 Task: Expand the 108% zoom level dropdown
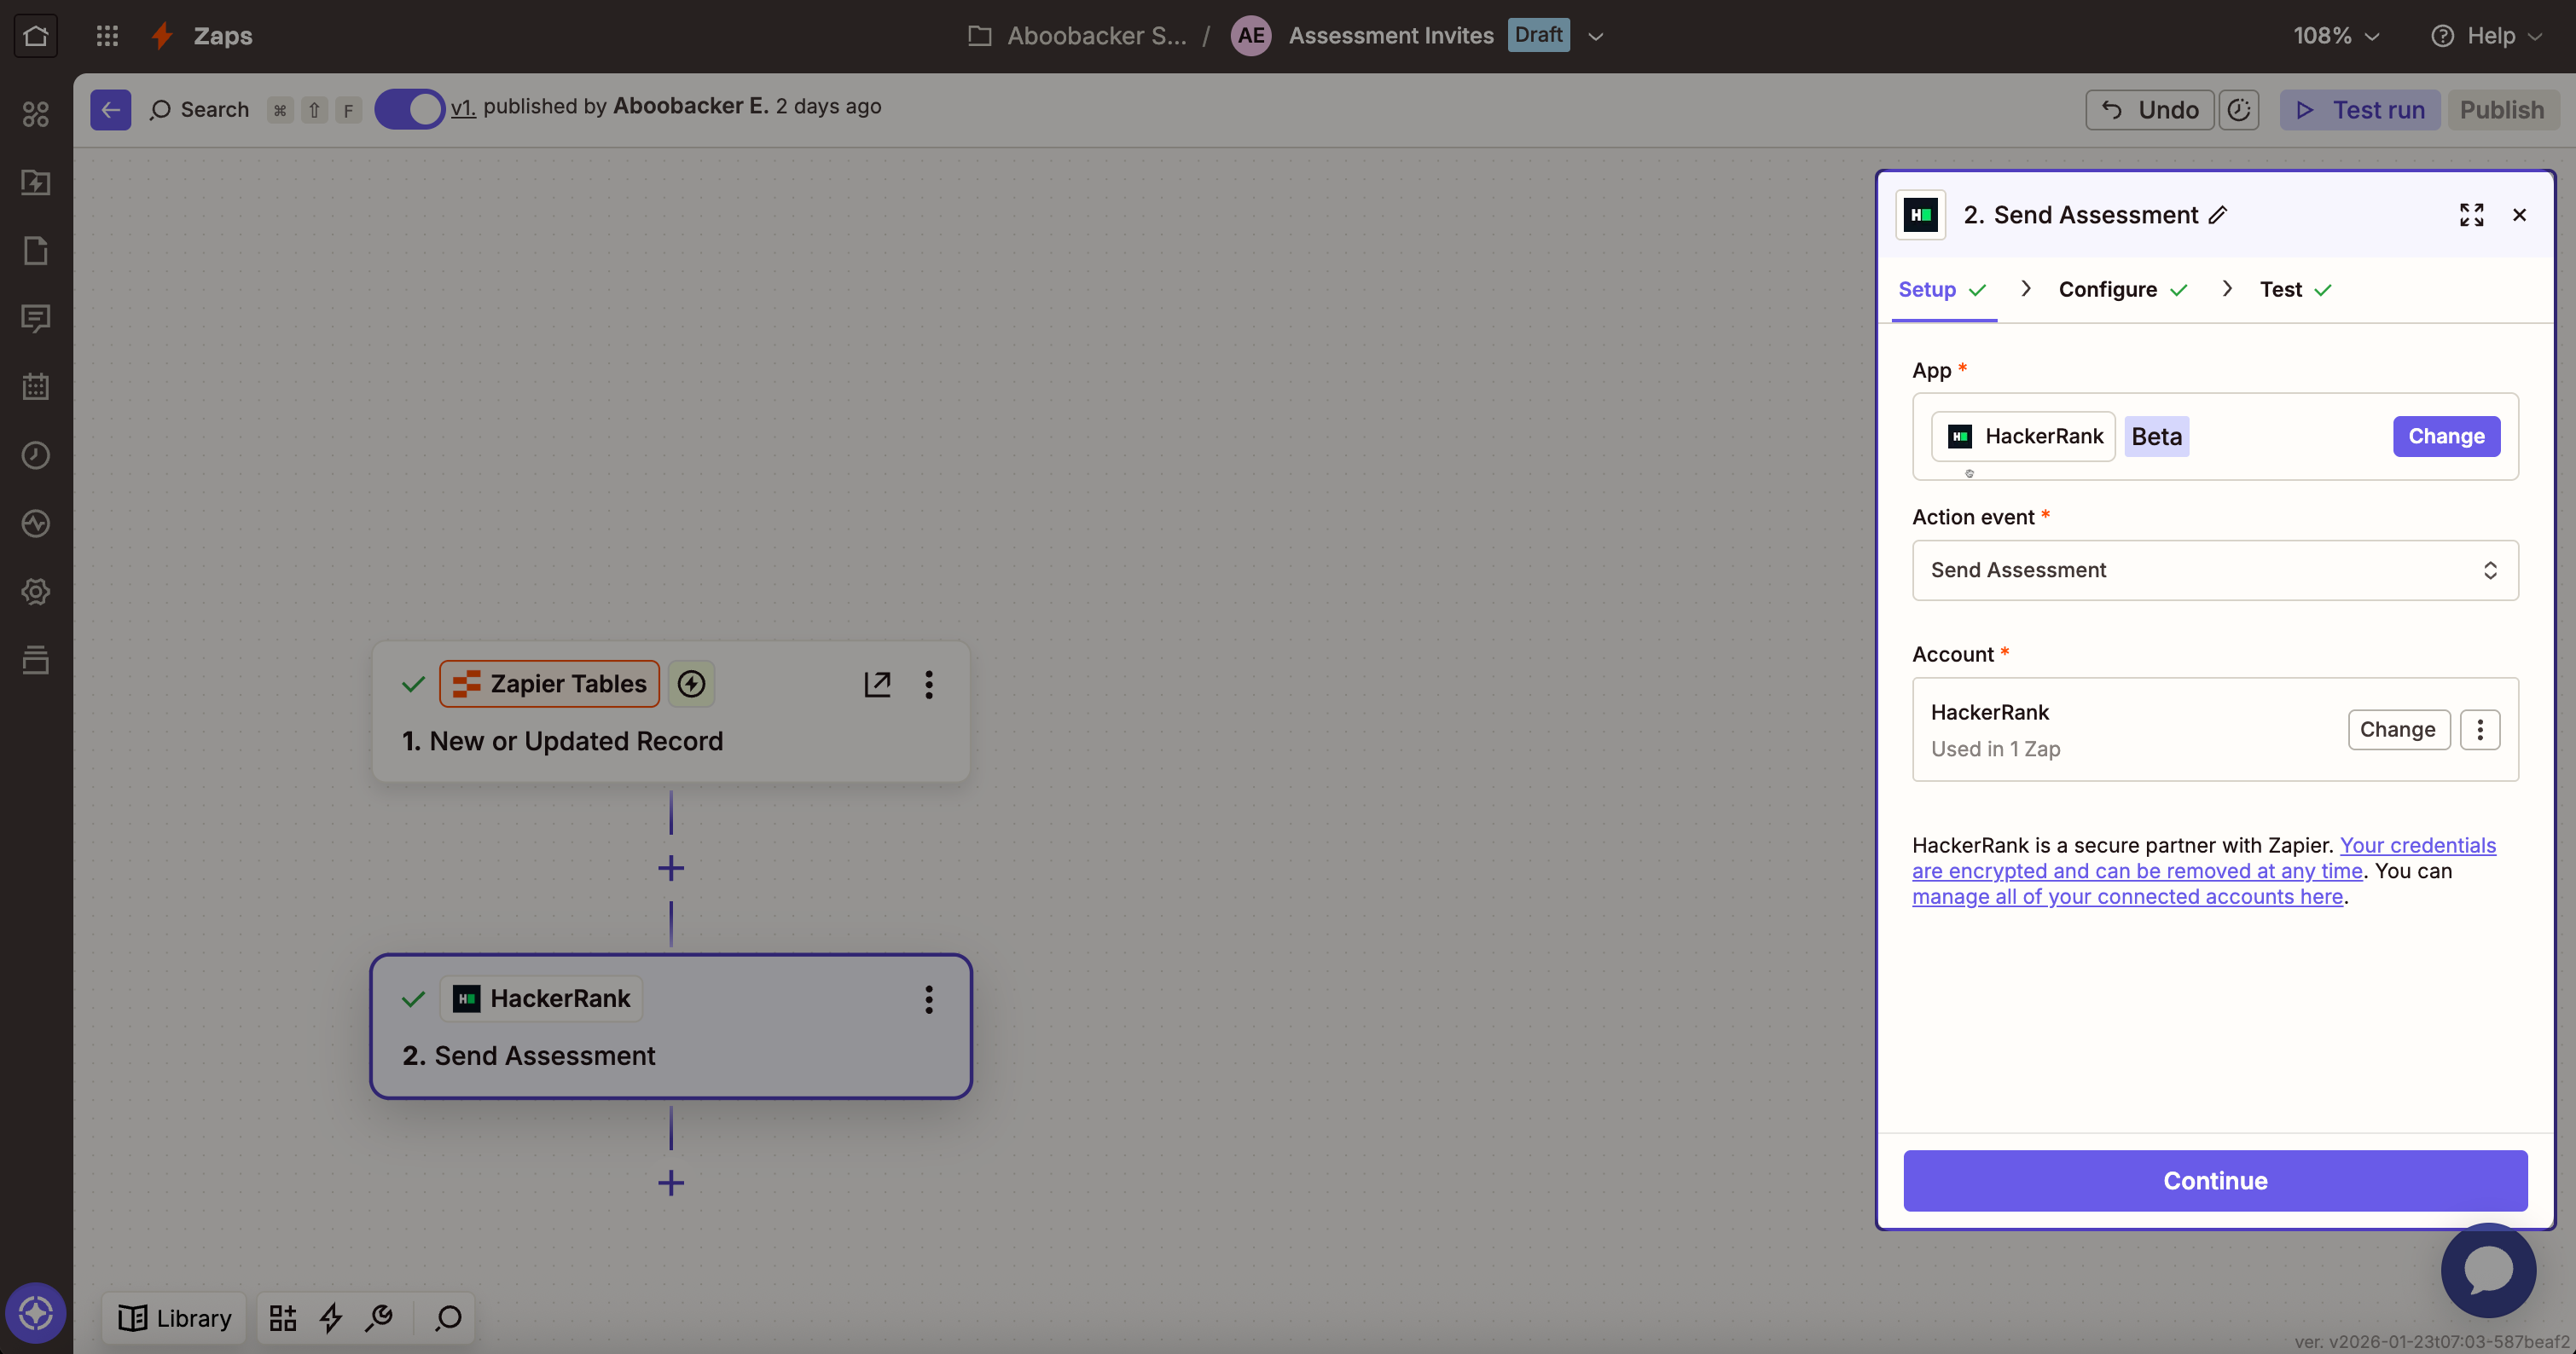[2335, 35]
